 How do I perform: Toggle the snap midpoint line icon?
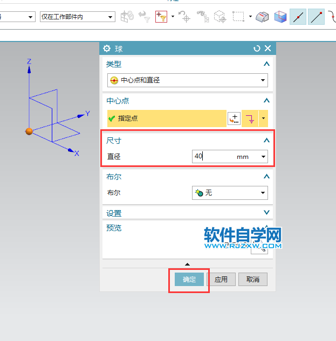point(298,17)
